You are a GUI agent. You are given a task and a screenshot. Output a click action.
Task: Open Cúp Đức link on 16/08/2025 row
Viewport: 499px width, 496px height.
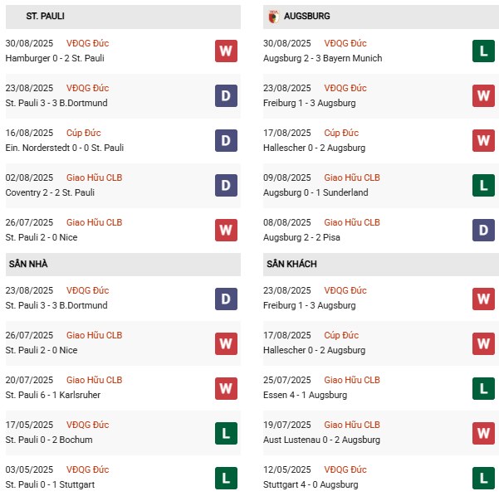pos(83,133)
